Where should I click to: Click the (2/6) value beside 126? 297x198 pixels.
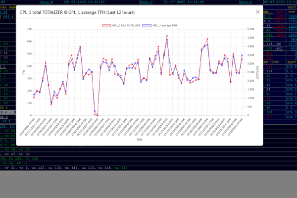coord(280,35)
